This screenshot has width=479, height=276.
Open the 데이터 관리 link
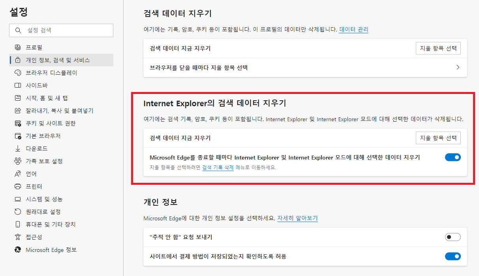(354, 29)
